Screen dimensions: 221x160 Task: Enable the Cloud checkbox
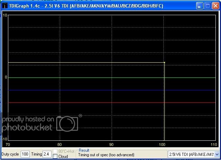[x=55, y=157]
